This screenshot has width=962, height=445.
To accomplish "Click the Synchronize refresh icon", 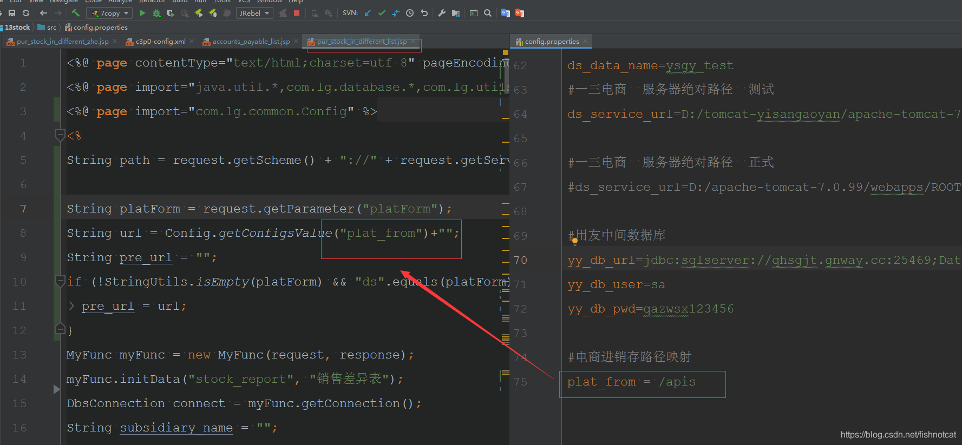I will [25, 13].
